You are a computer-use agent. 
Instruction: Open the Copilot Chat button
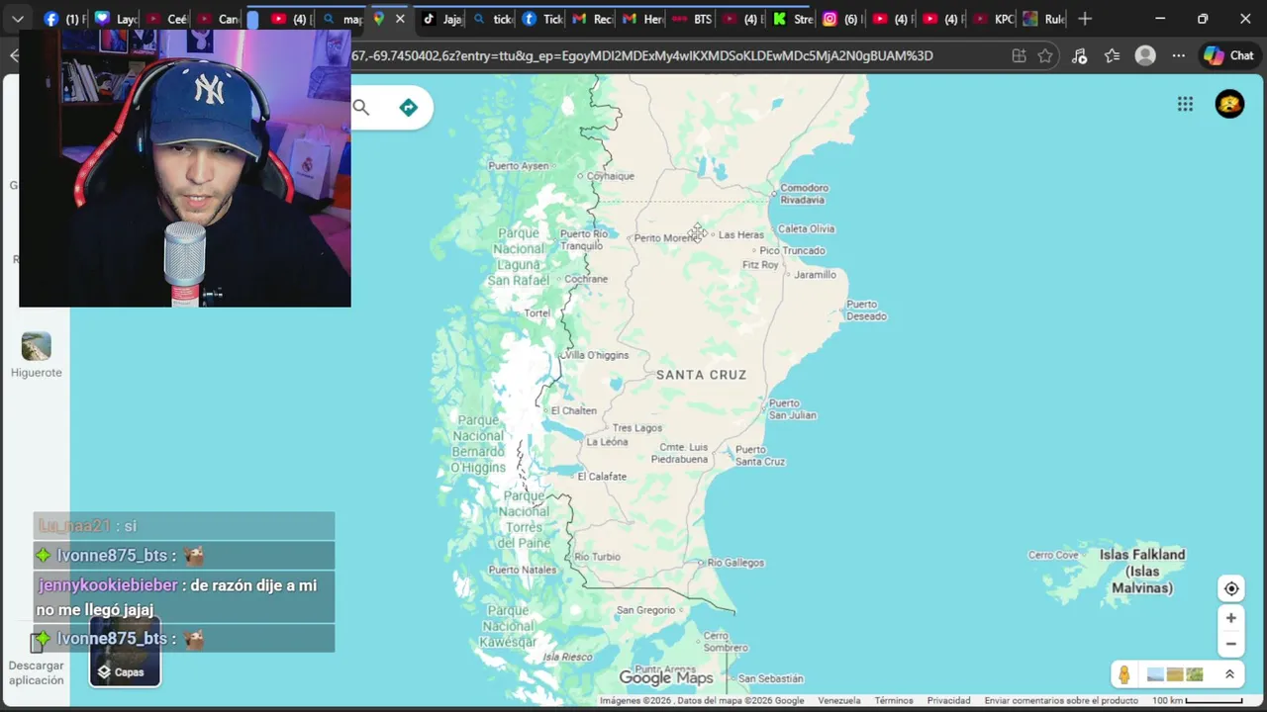pyautogui.click(x=1228, y=55)
